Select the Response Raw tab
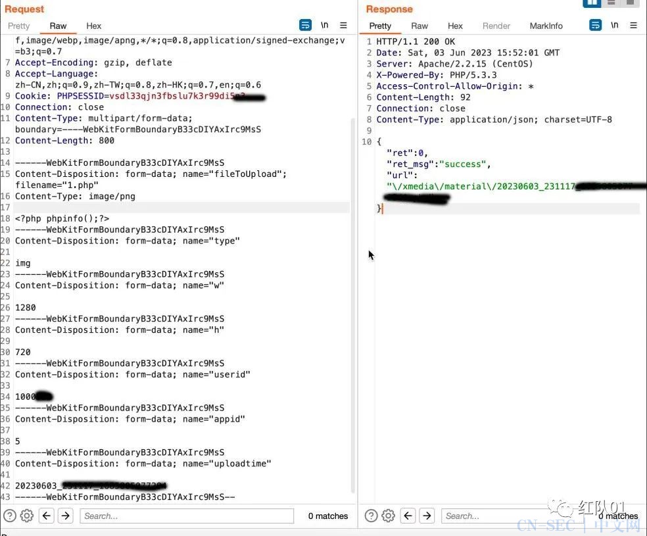Viewport: 647px width, 536px height. (x=419, y=26)
